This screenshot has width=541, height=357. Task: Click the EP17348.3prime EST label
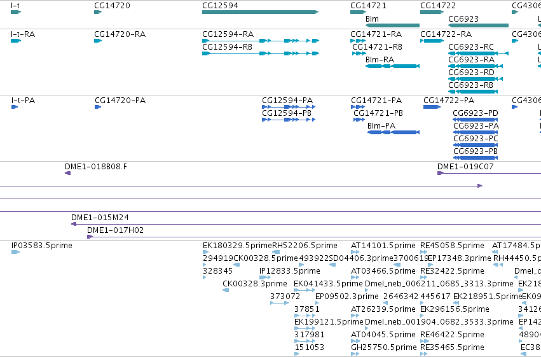[x=459, y=258]
